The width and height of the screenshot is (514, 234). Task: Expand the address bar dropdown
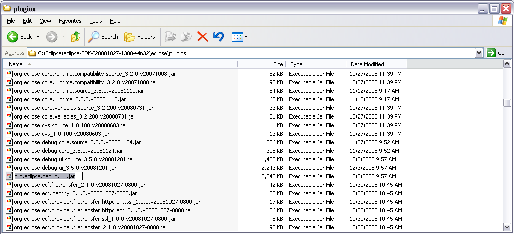pyautogui.click(x=479, y=53)
